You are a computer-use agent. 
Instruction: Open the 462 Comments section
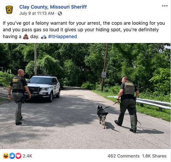tap(124, 156)
